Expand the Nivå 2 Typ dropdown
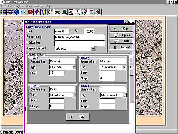178x134 pixels. pos(124,67)
